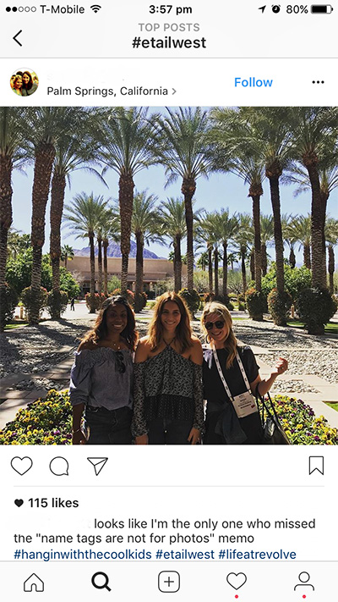Create new post with plus icon
Viewport: 338px width, 602px height.
pyautogui.click(x=169, y=582)
